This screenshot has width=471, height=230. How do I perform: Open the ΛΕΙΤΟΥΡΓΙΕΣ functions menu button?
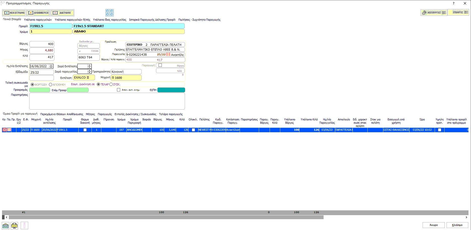click(x=434, y=12)
